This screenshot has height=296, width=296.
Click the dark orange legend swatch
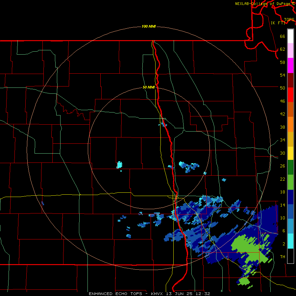pos(290,110)
